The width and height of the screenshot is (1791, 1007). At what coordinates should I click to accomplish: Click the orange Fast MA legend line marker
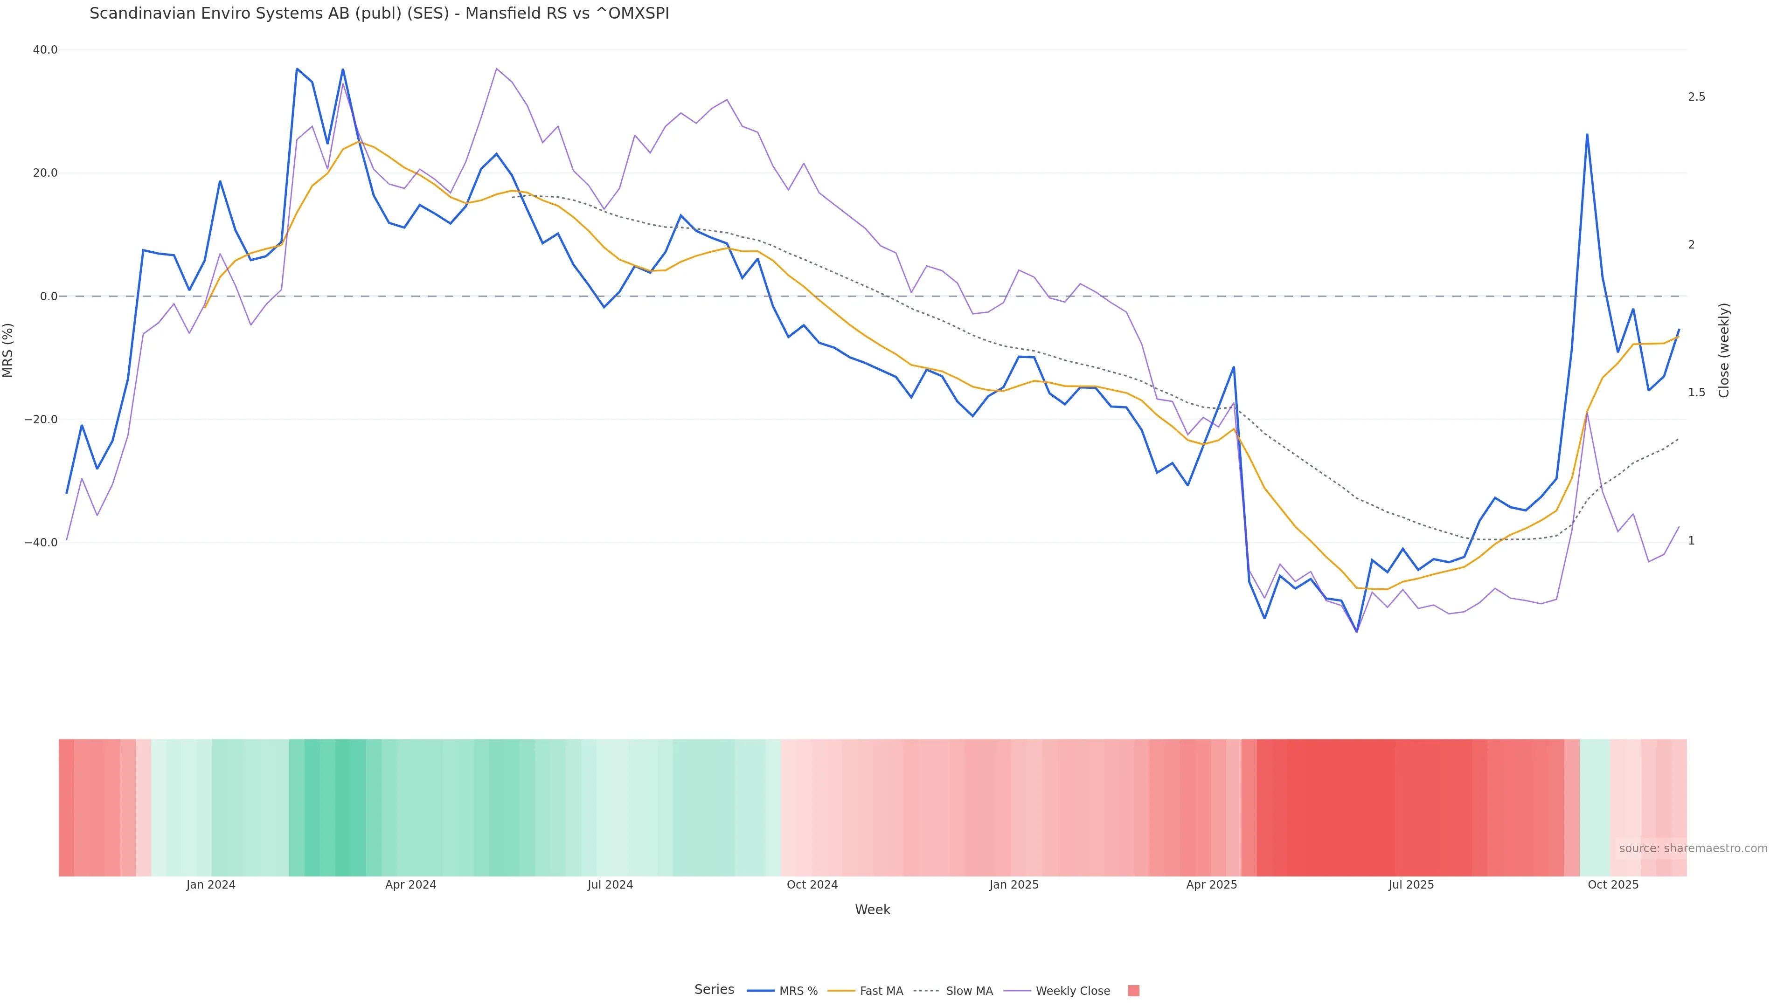[x=841, y=991]
